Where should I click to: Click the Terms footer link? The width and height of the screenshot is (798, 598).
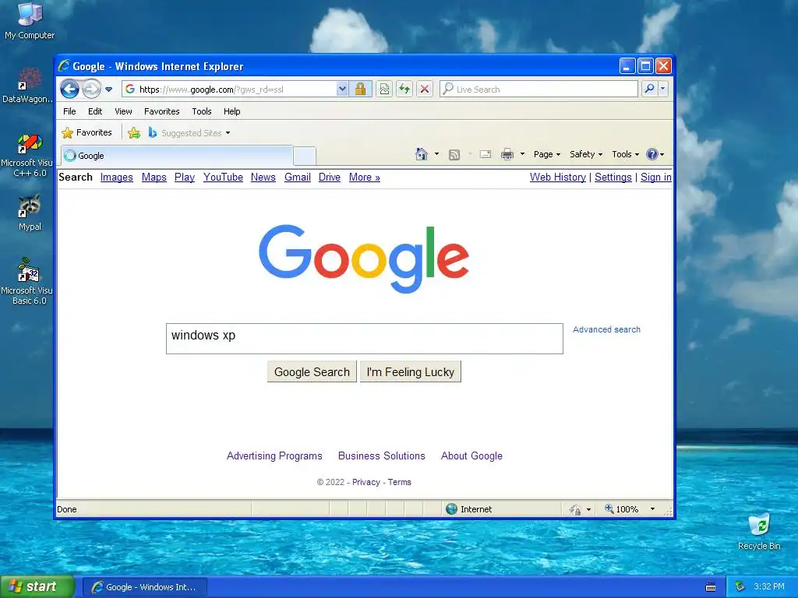click(400, 482)
